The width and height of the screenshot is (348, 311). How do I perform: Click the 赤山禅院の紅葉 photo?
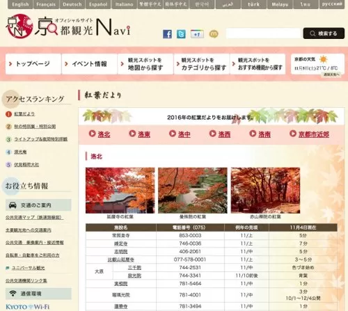(x=265, y=191)
